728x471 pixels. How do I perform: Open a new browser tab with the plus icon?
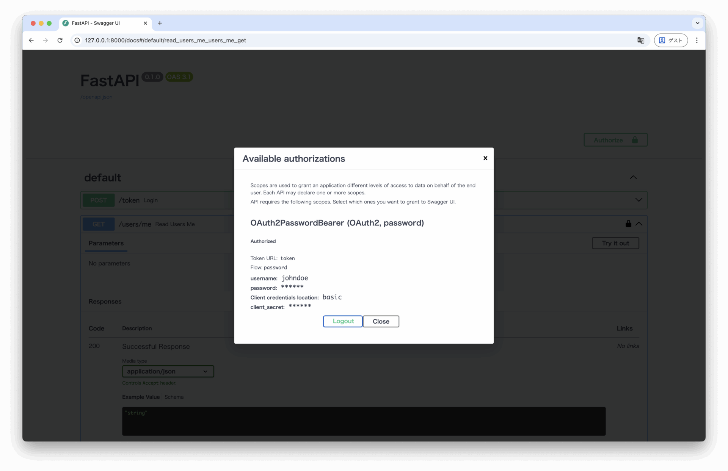pos(160,23)
